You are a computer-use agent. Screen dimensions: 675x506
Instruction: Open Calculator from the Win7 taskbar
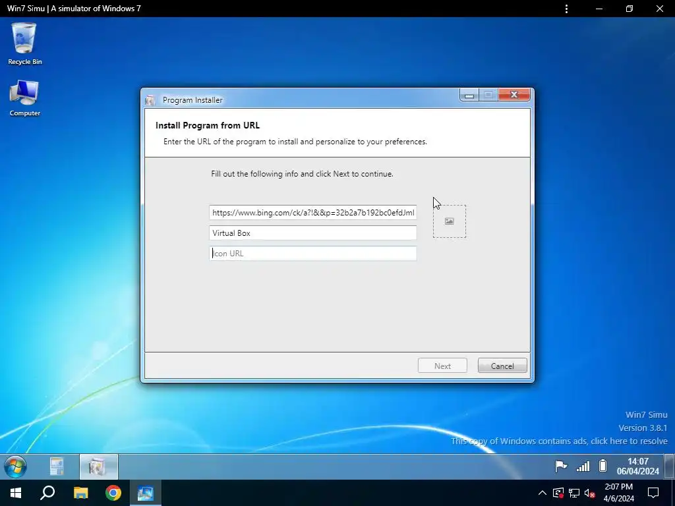[57, 466]
